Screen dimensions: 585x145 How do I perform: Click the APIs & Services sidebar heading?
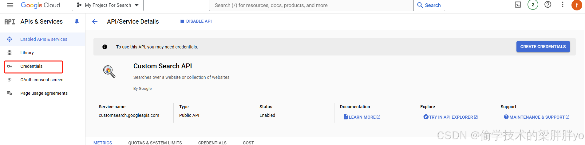[42, 21]
